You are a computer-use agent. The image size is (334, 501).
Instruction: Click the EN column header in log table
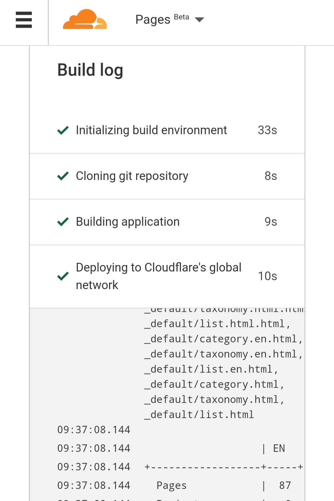[x=279, y=448]
